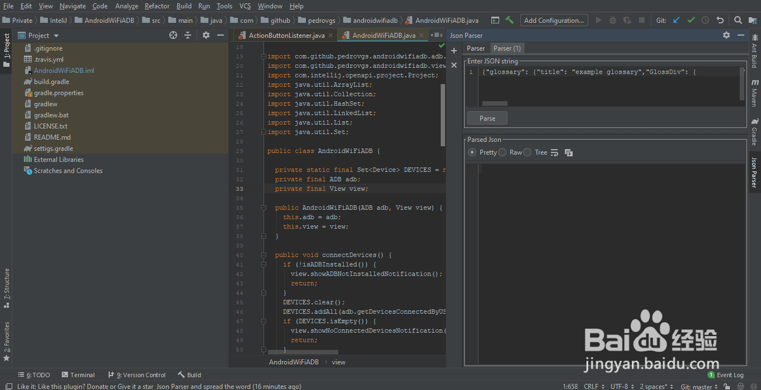This screenshot has height=390, width=761.
Task: Click the editor horizontal scrollbar thumb
Action: (303, 352)
